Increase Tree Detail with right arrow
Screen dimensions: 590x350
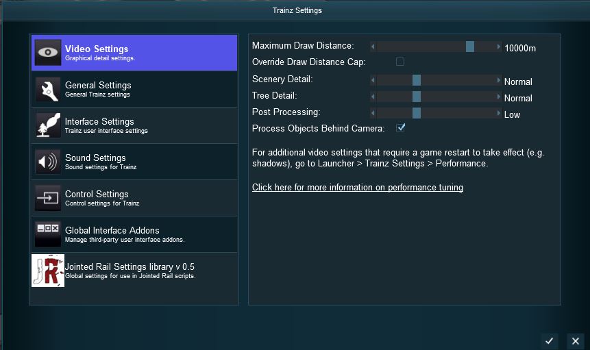499,97
